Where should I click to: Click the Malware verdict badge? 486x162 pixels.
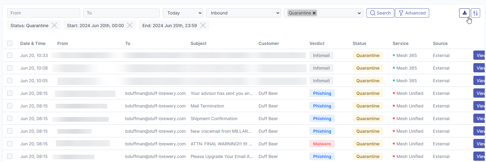click(x=322, y=144)
